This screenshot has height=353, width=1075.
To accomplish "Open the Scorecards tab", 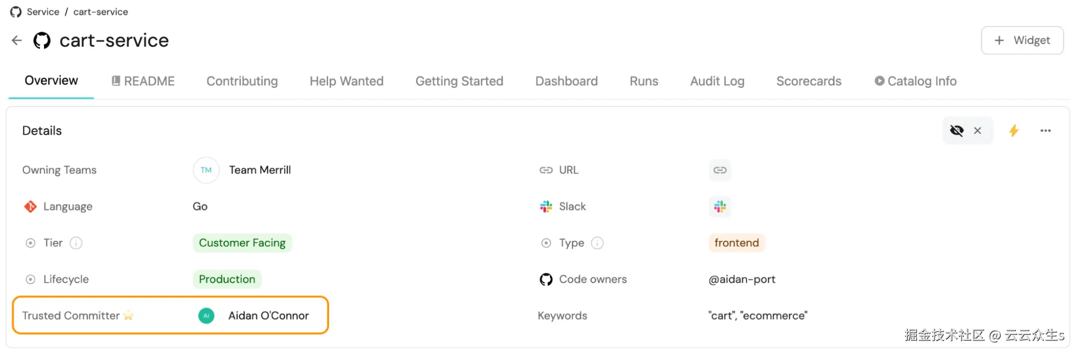I will point(808,81).
